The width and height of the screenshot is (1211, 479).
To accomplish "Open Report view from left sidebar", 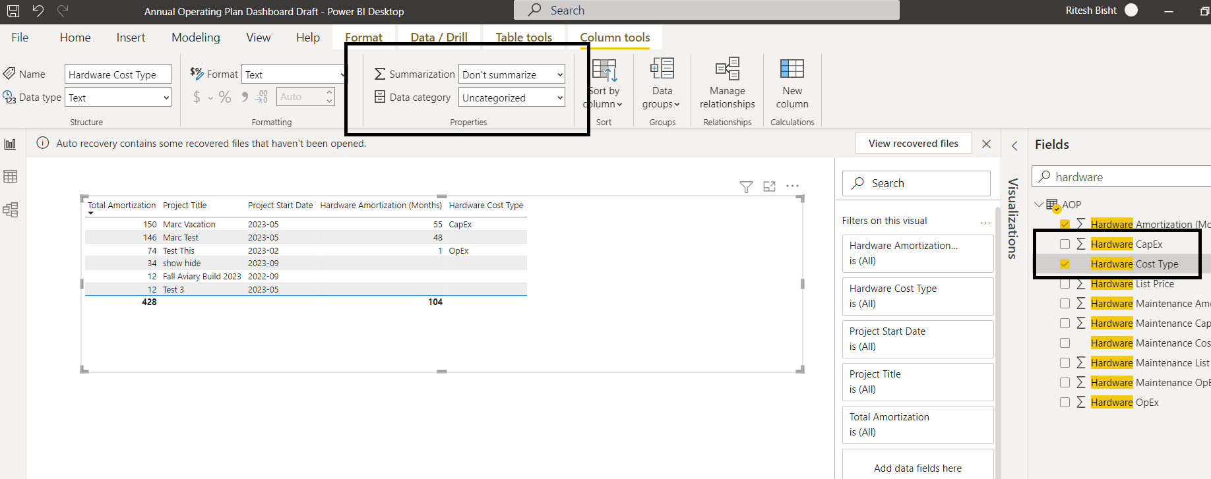I will (x=11, y=144).
